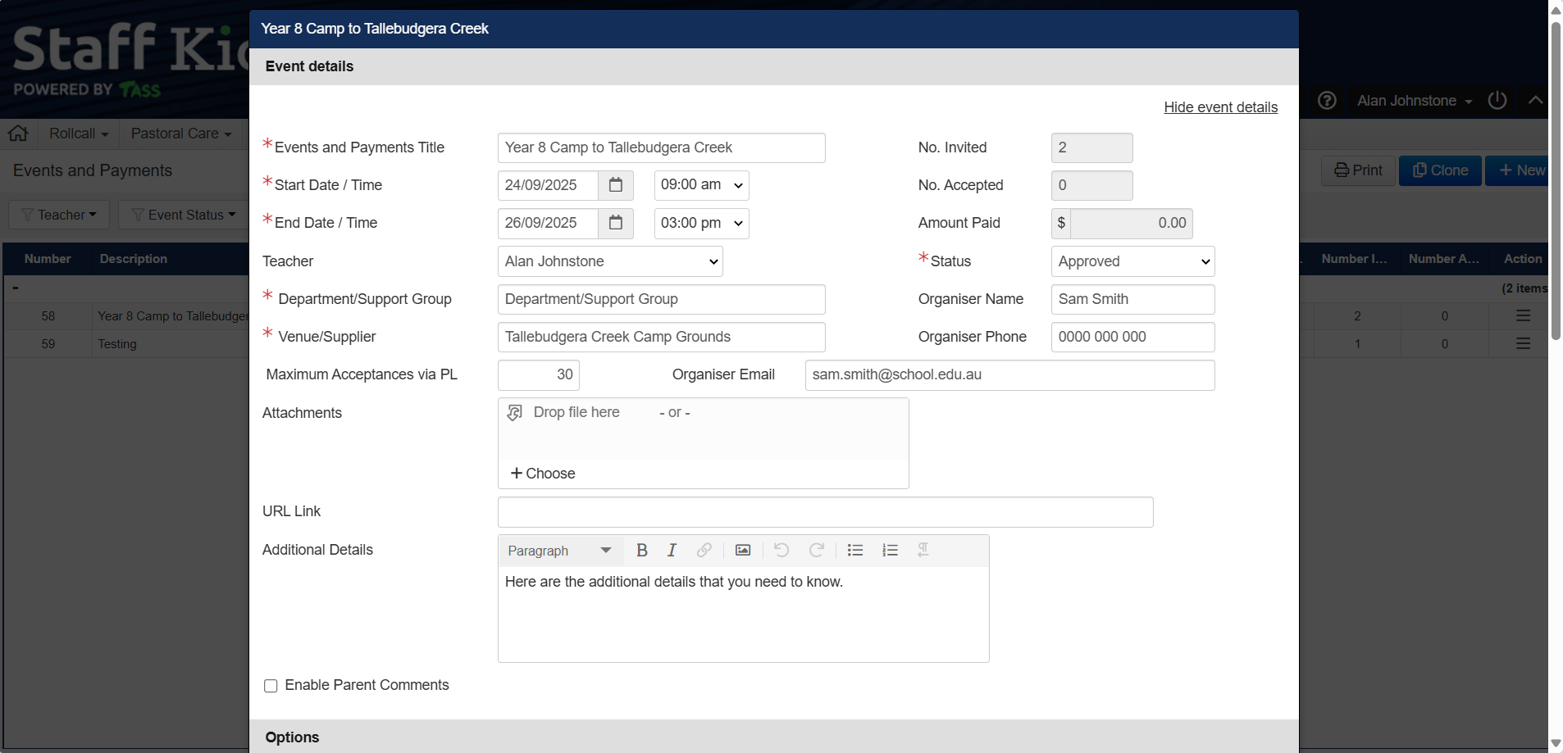Click the URL Link input field
1563x753 pixels.
[825, 512]
